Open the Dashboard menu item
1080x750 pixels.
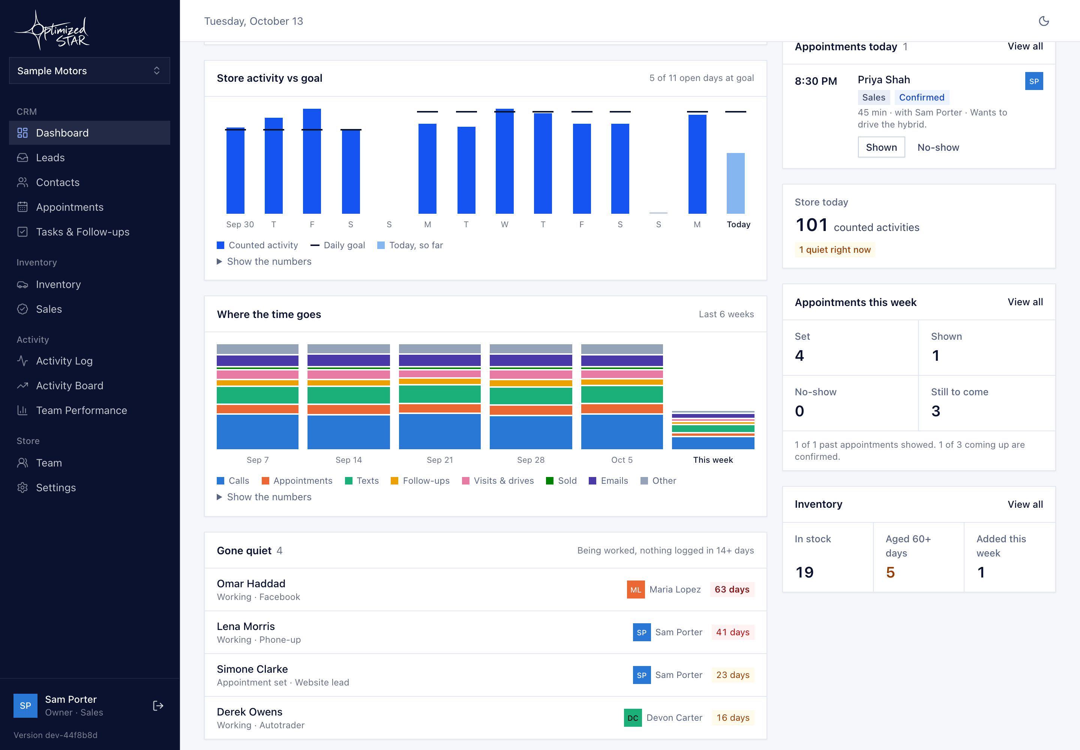tap(89, 133)
